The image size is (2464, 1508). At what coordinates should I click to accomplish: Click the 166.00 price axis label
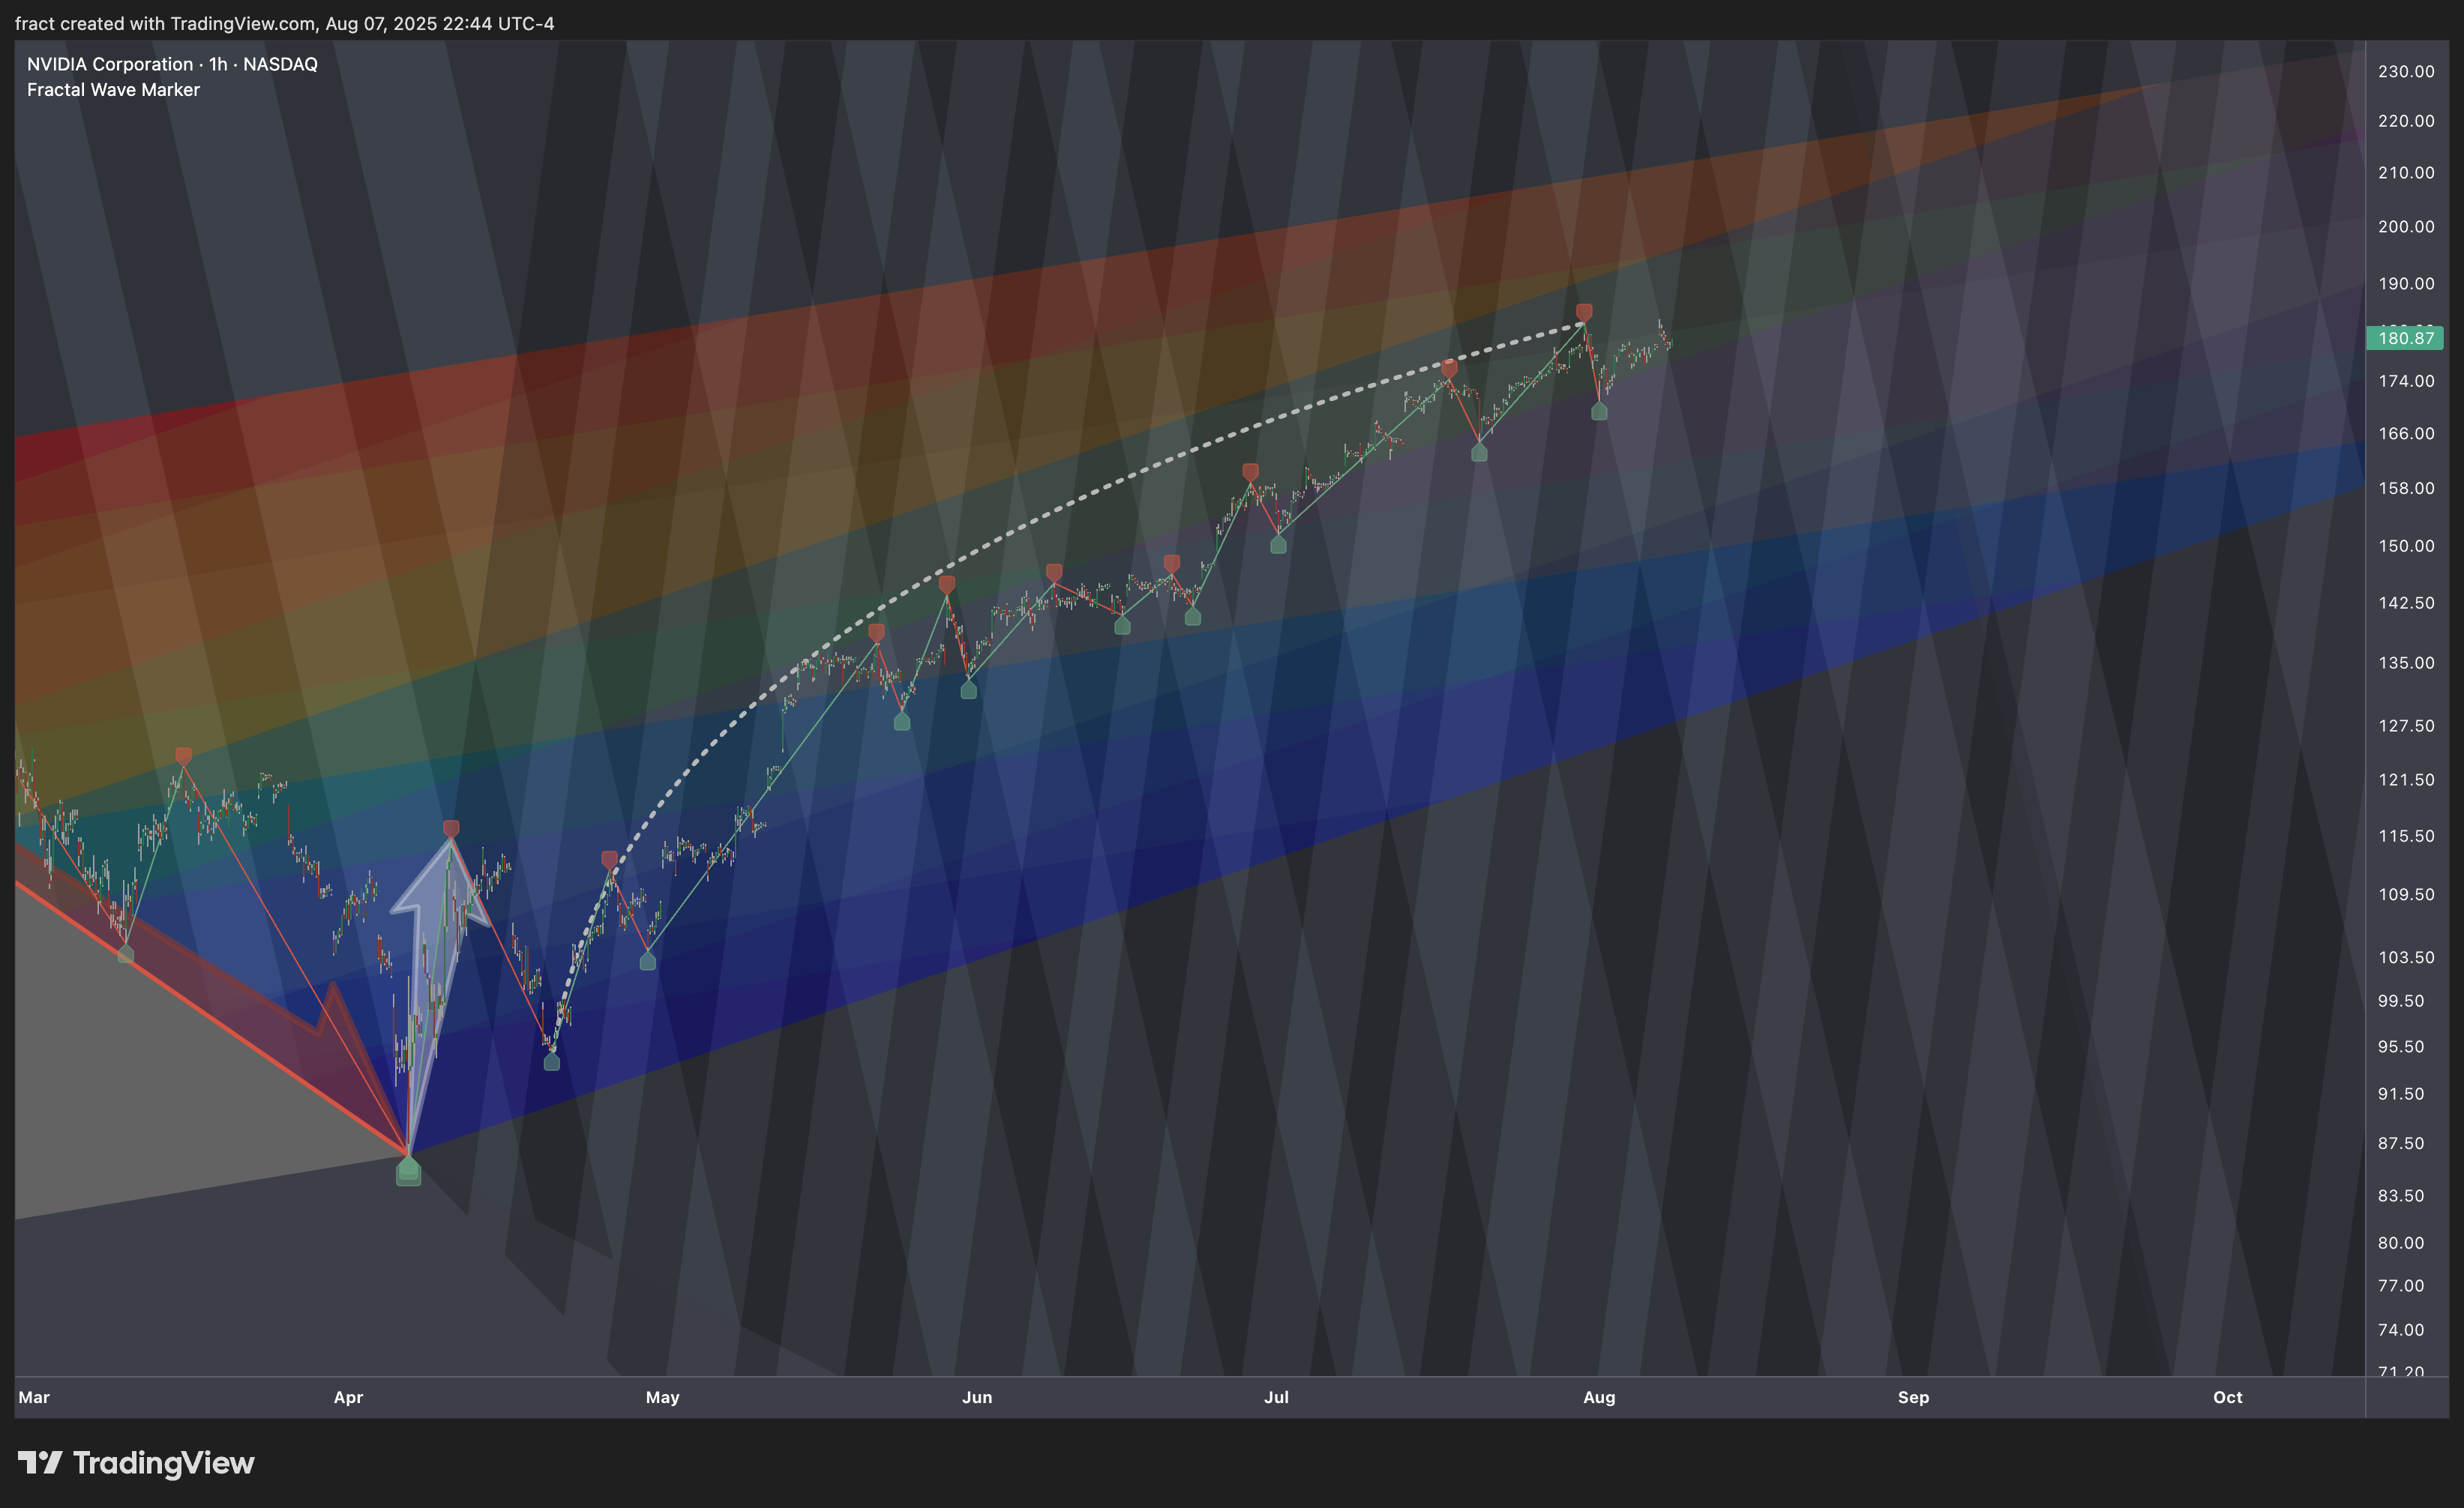point(2406,434)
